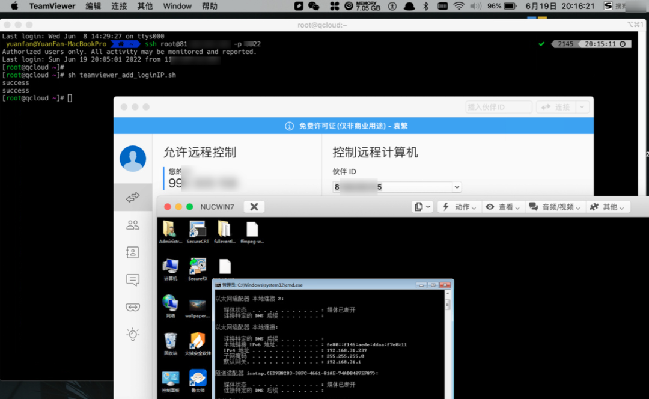This screenshot has height=399, width=649.
Task: Select the 回收站 recycle bin icon
Action: coord(170,344)
